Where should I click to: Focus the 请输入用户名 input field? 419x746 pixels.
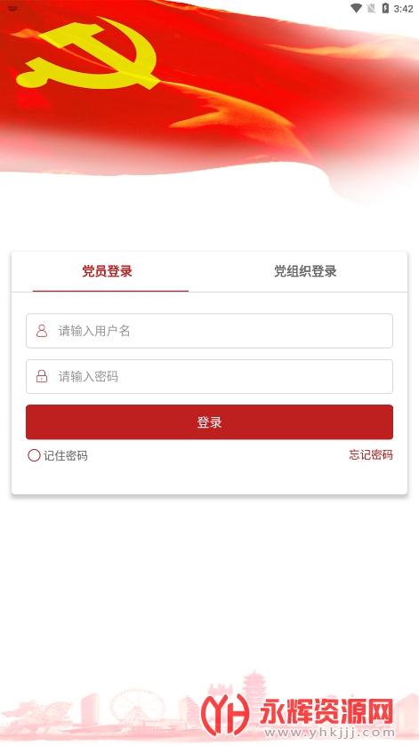point(210,331)
